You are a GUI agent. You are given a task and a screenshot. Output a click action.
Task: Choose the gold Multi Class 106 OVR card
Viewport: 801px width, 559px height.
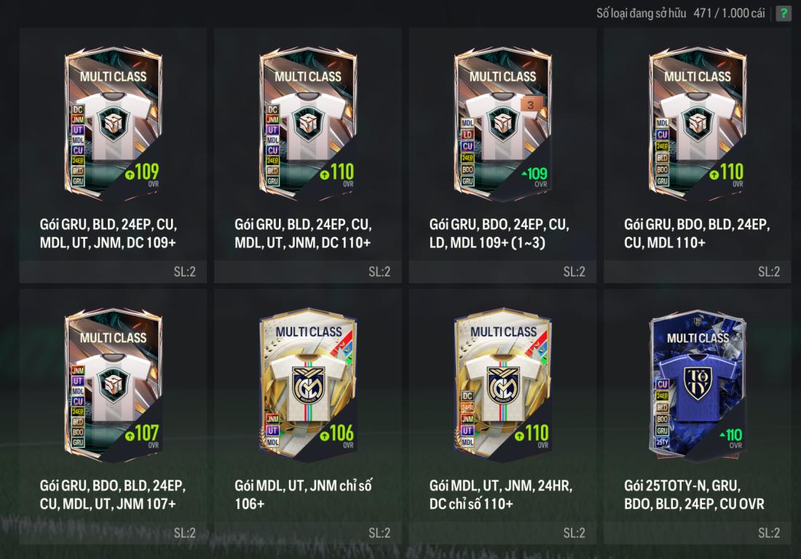coord(308,386)
